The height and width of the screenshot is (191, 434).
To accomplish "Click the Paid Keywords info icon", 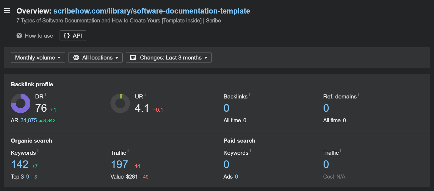I will (x=250, y=151).
